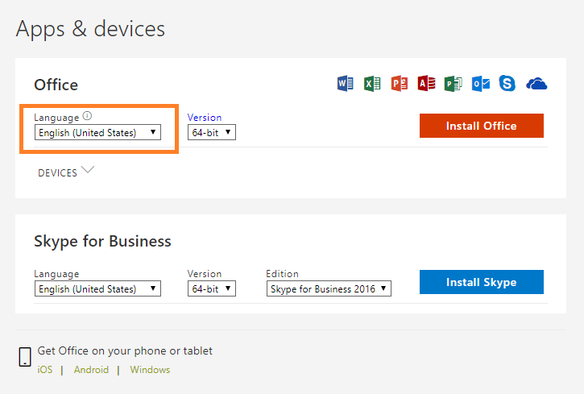Viewport: 584px width, 394px height.
Task: Click the Edition label text
Action: (x=282, y=274)
